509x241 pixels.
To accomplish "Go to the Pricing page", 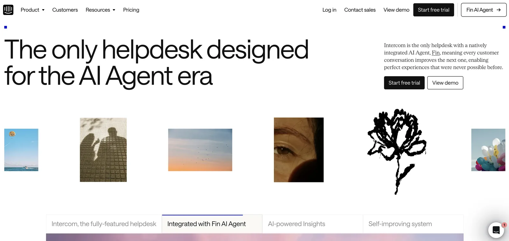I will pos(131,10).
